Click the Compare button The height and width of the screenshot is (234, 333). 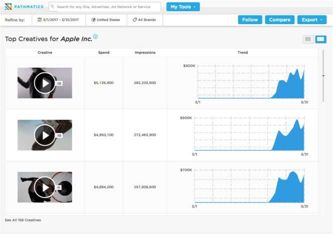pyautogui.click(x=279, y=20)
